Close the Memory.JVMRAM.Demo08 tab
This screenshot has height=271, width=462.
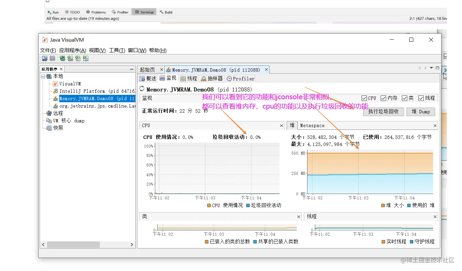pyautogui.click(x=266, y=70)
